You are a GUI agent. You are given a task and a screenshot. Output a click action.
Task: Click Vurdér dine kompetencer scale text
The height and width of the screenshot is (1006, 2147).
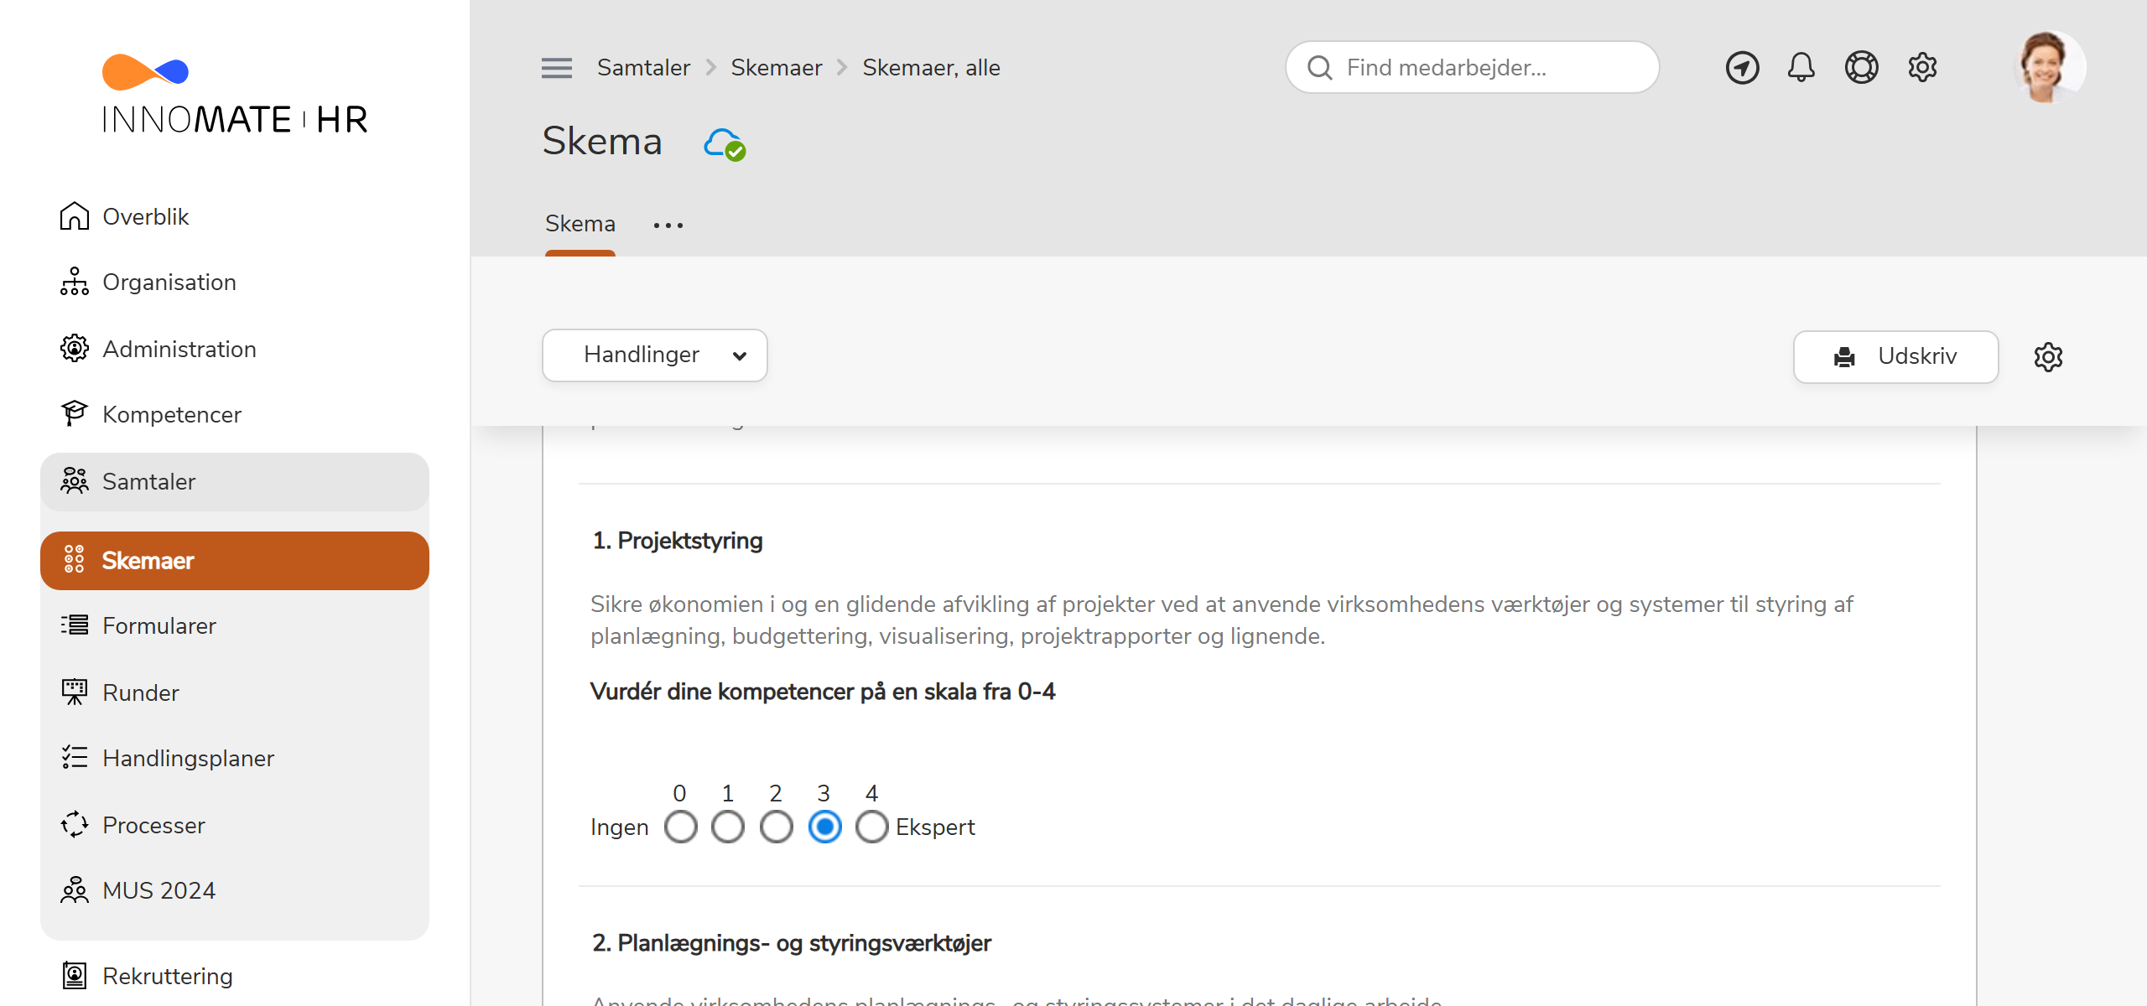pos(823,692)
